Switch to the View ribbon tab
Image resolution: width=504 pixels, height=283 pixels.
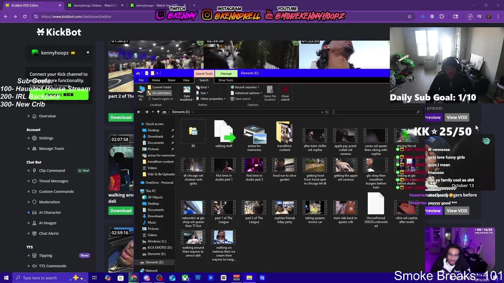click(x=186, y=80)
